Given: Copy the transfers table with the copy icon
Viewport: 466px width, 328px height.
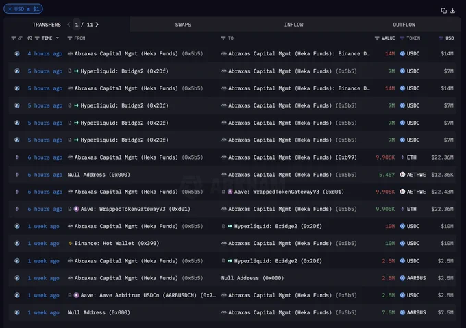Looking at the screenshot, I should click(x=443, y=11).
